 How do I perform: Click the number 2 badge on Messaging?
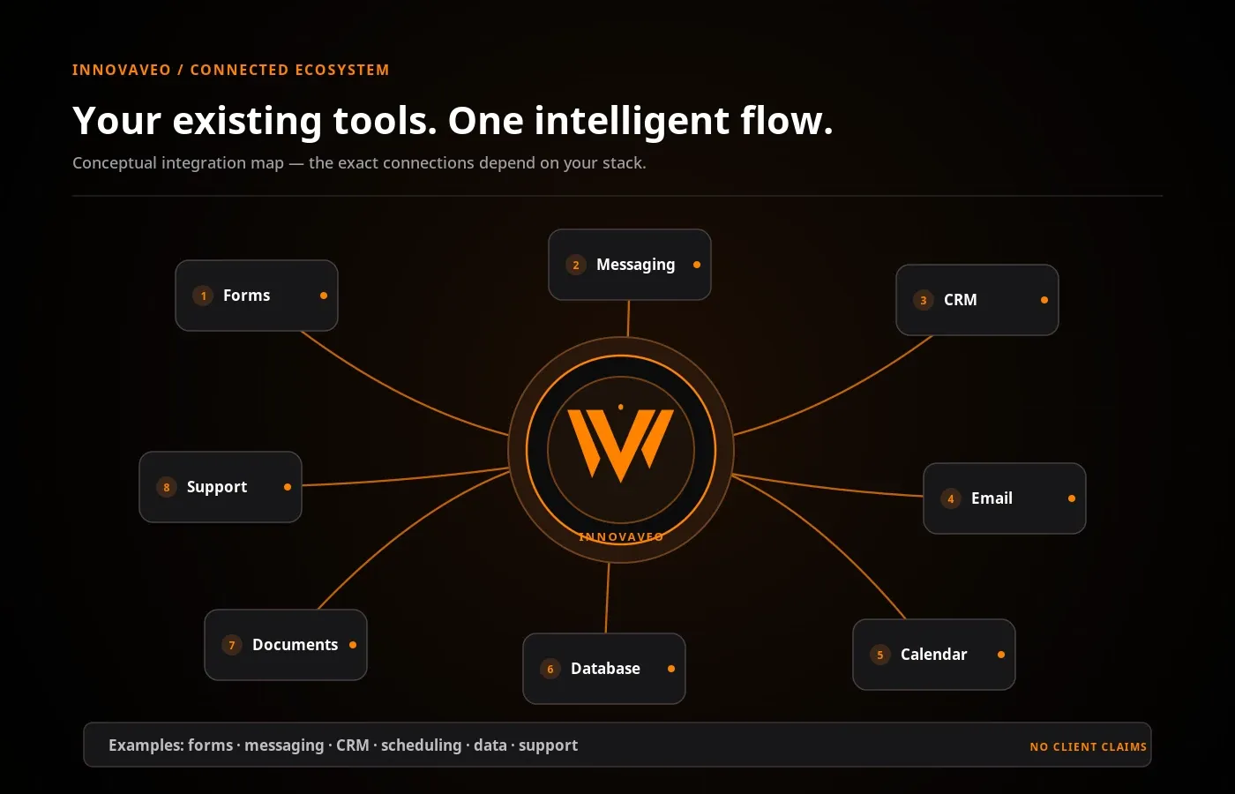576,265
